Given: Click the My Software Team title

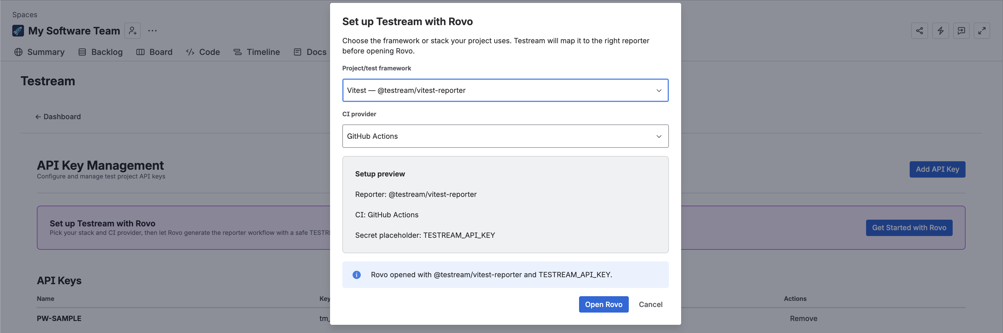Looking at the screenshot, I should (74, 31).
